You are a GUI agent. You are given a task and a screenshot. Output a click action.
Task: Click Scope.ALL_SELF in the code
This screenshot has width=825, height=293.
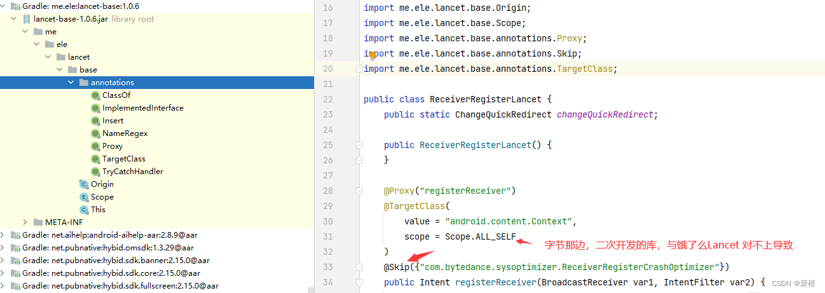(x=481, y=236)
